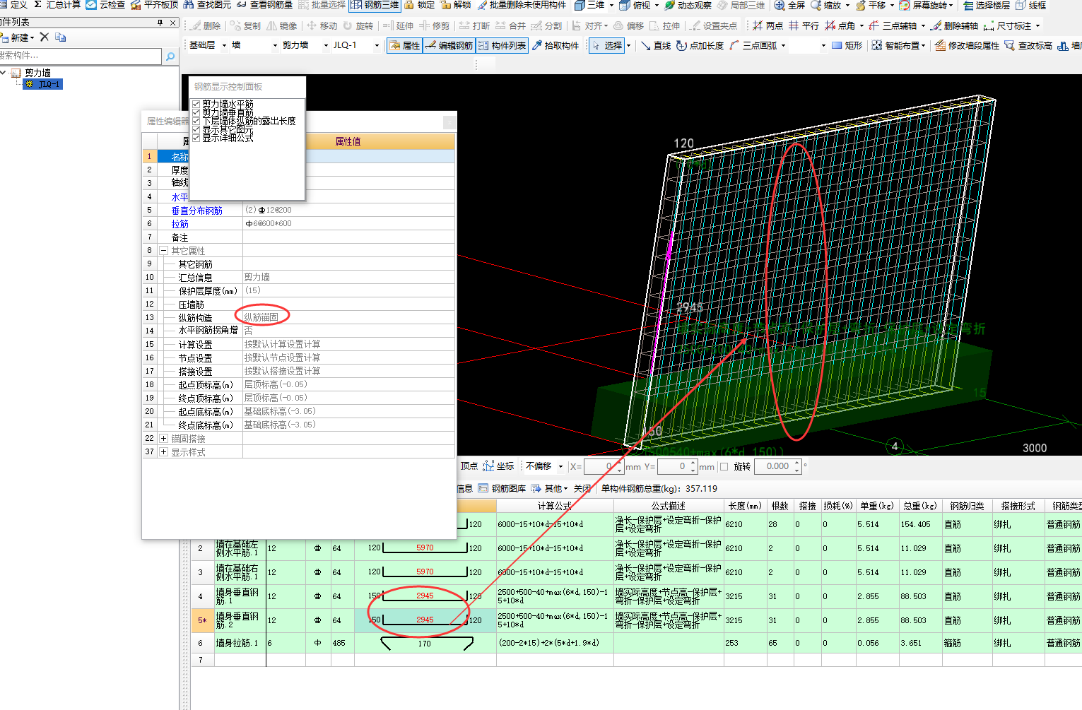Open the 三维 view dropdown arrow
Screen dimensions: 1082x710
[611, 5]
